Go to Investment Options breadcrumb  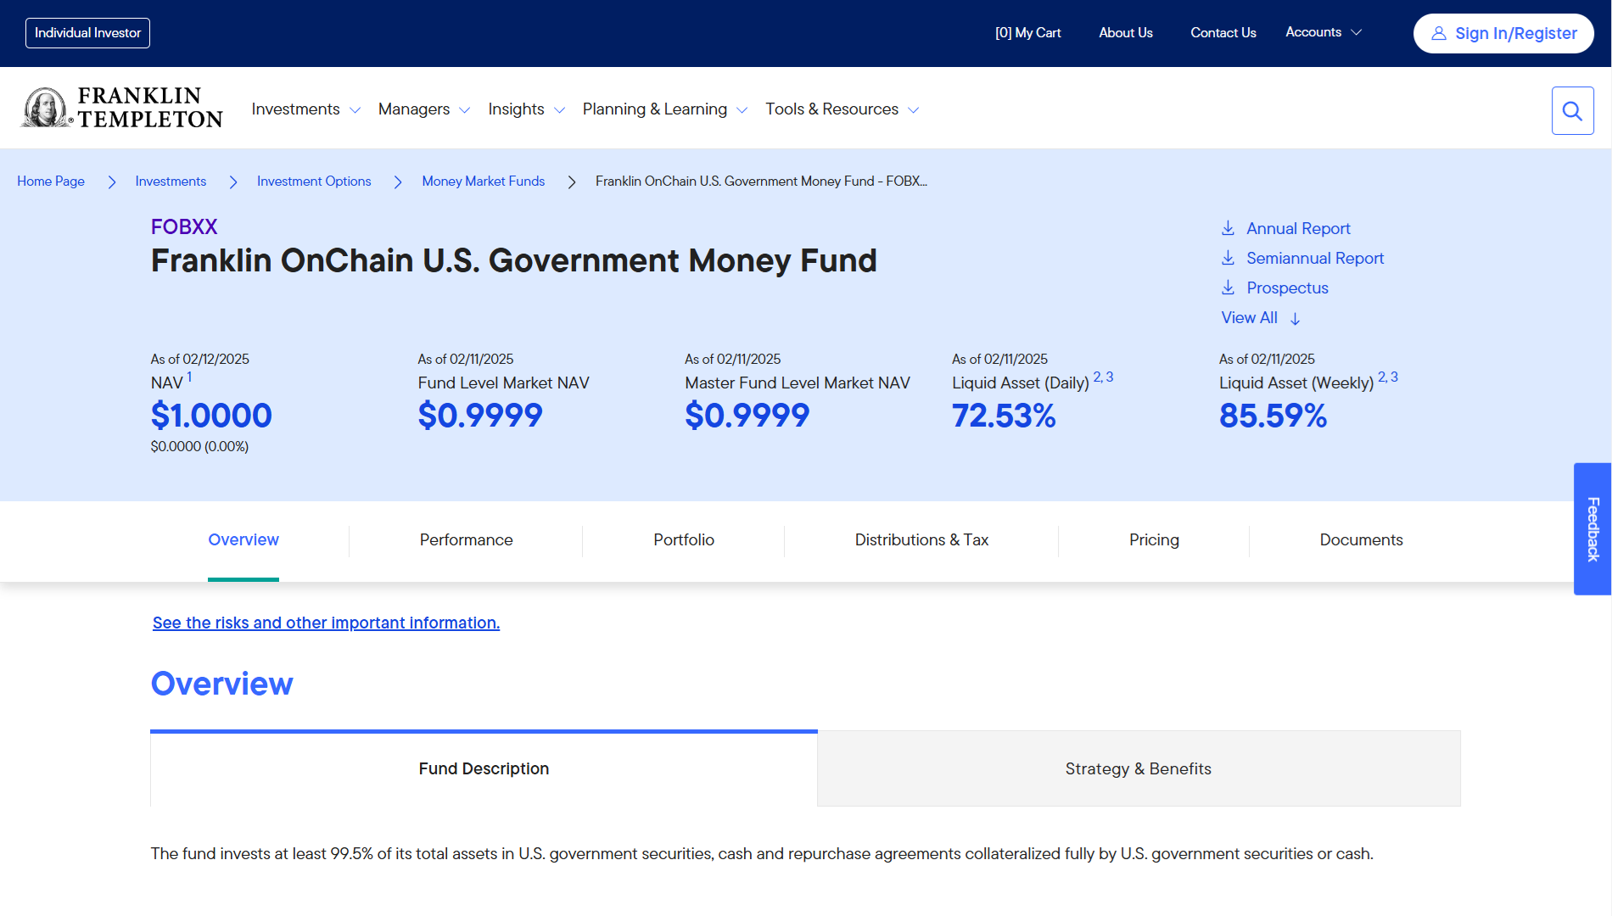(x=314, y=182)
